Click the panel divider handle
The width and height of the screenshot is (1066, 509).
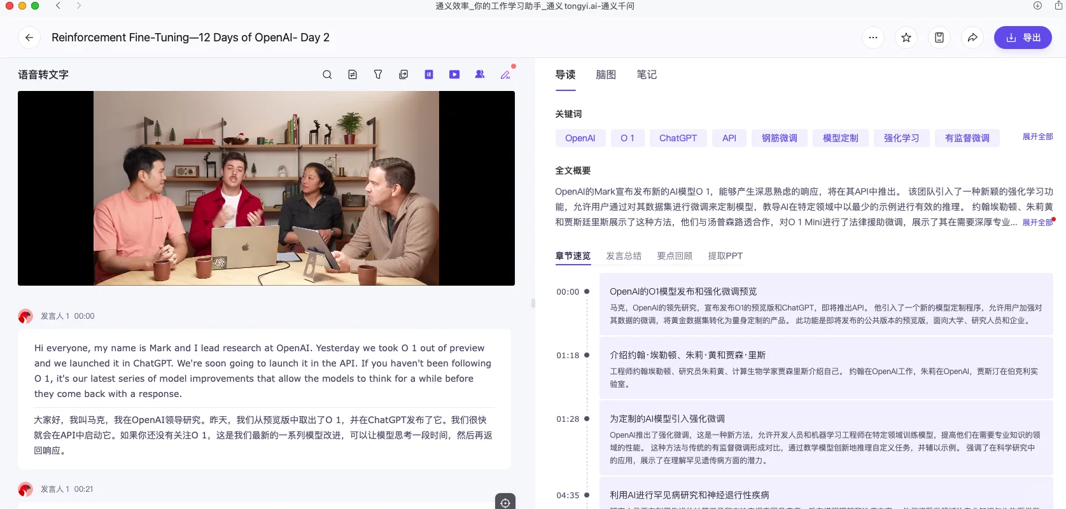click(533, 303)
